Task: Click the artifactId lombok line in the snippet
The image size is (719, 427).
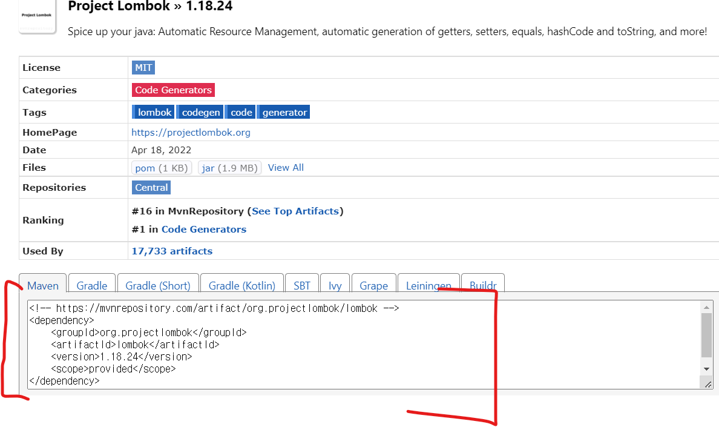Action: tap(136, 345)
